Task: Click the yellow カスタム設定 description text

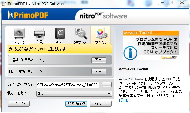Action: [x=38, y=49]
